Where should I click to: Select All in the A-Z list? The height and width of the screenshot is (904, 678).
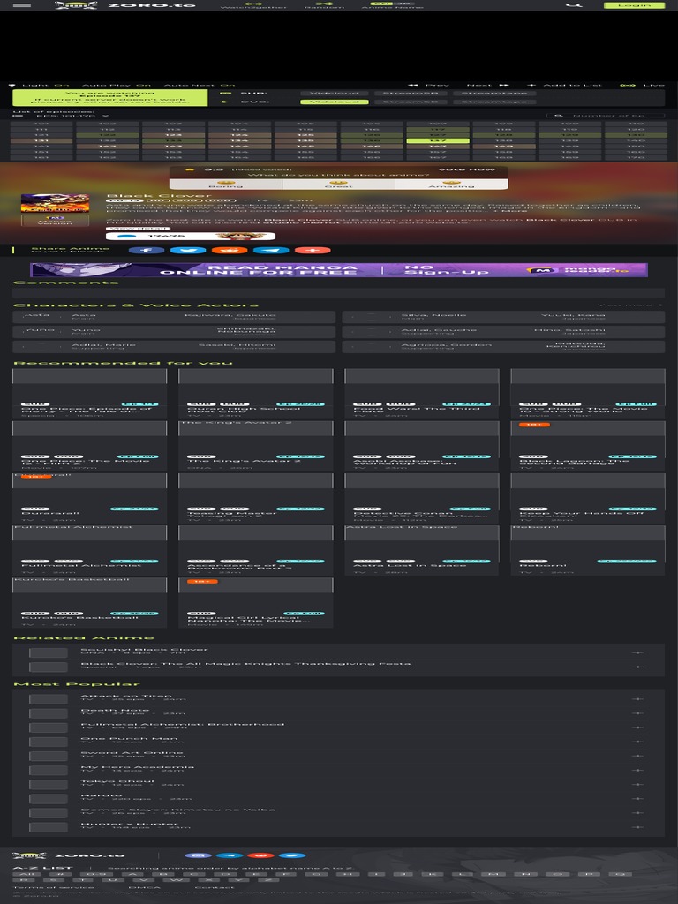coord(26,875)
